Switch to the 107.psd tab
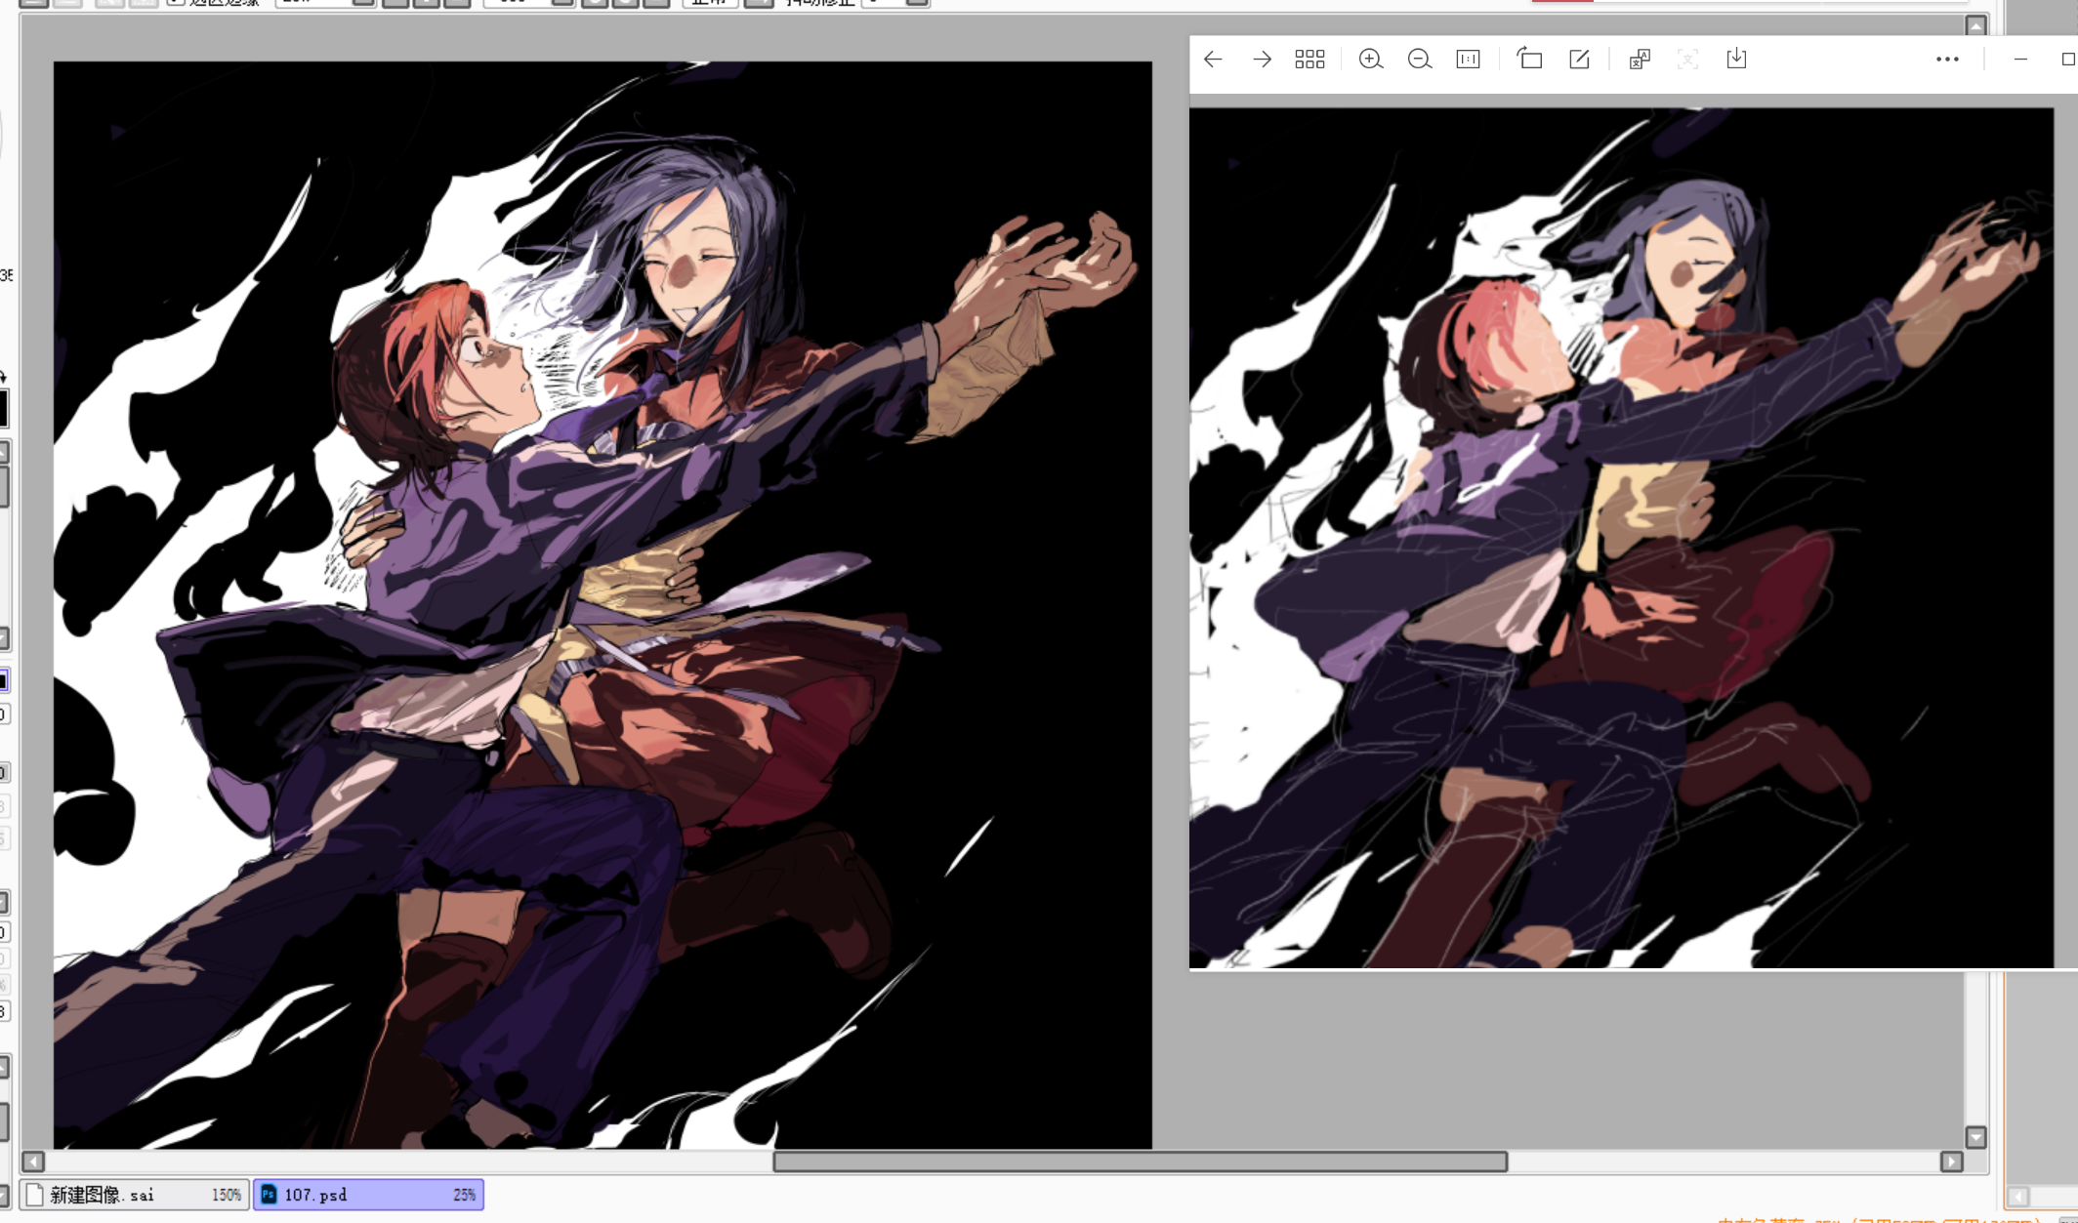Image resolution: width=2078 pixels, height=1223 pixels. pyautogui.click(x=369, y=1195)
